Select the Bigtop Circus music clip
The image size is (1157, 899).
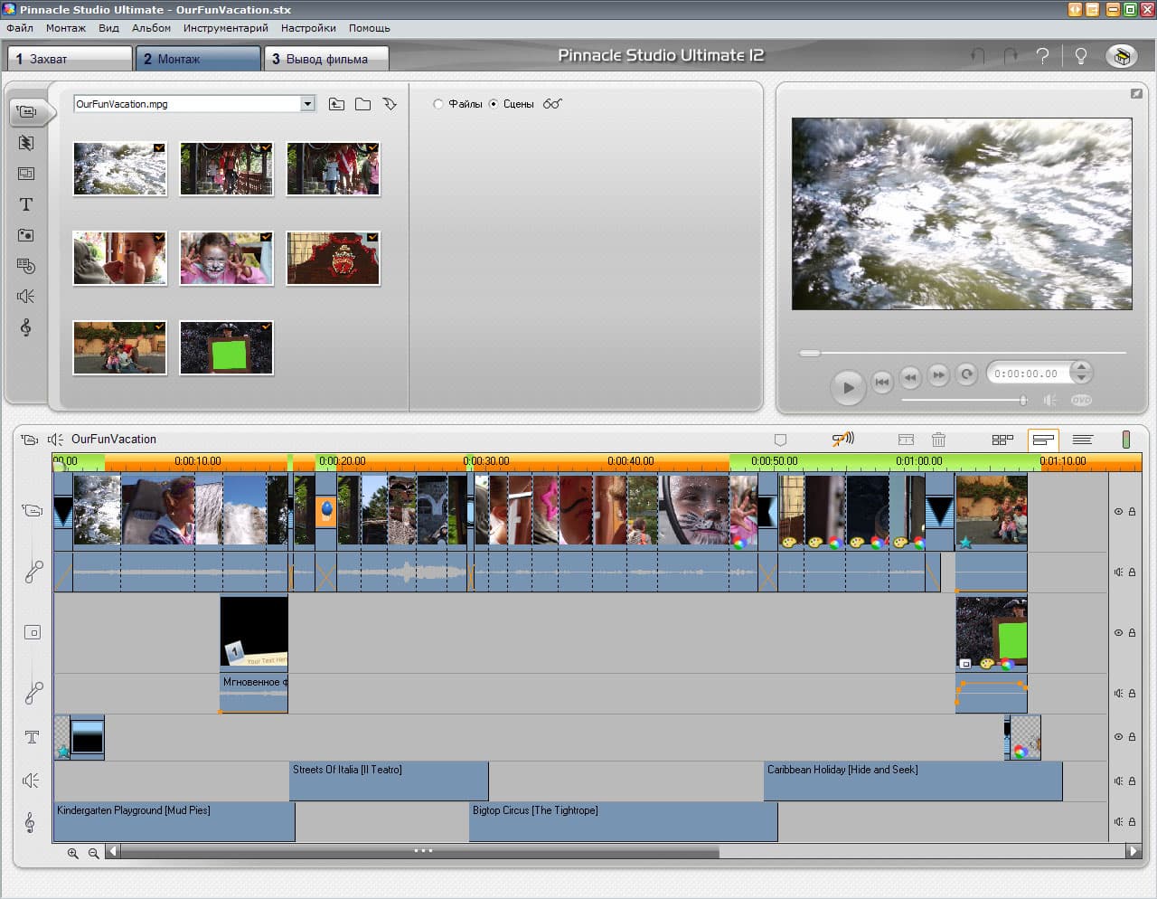coord(623,821)
